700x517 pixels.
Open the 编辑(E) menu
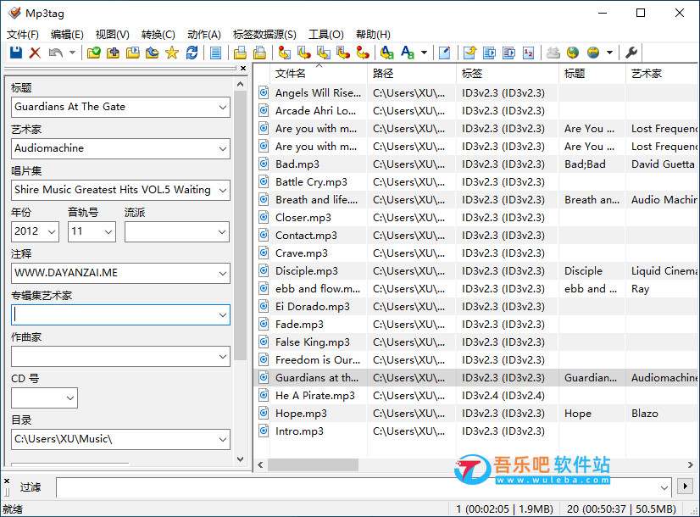click(67, 35)
